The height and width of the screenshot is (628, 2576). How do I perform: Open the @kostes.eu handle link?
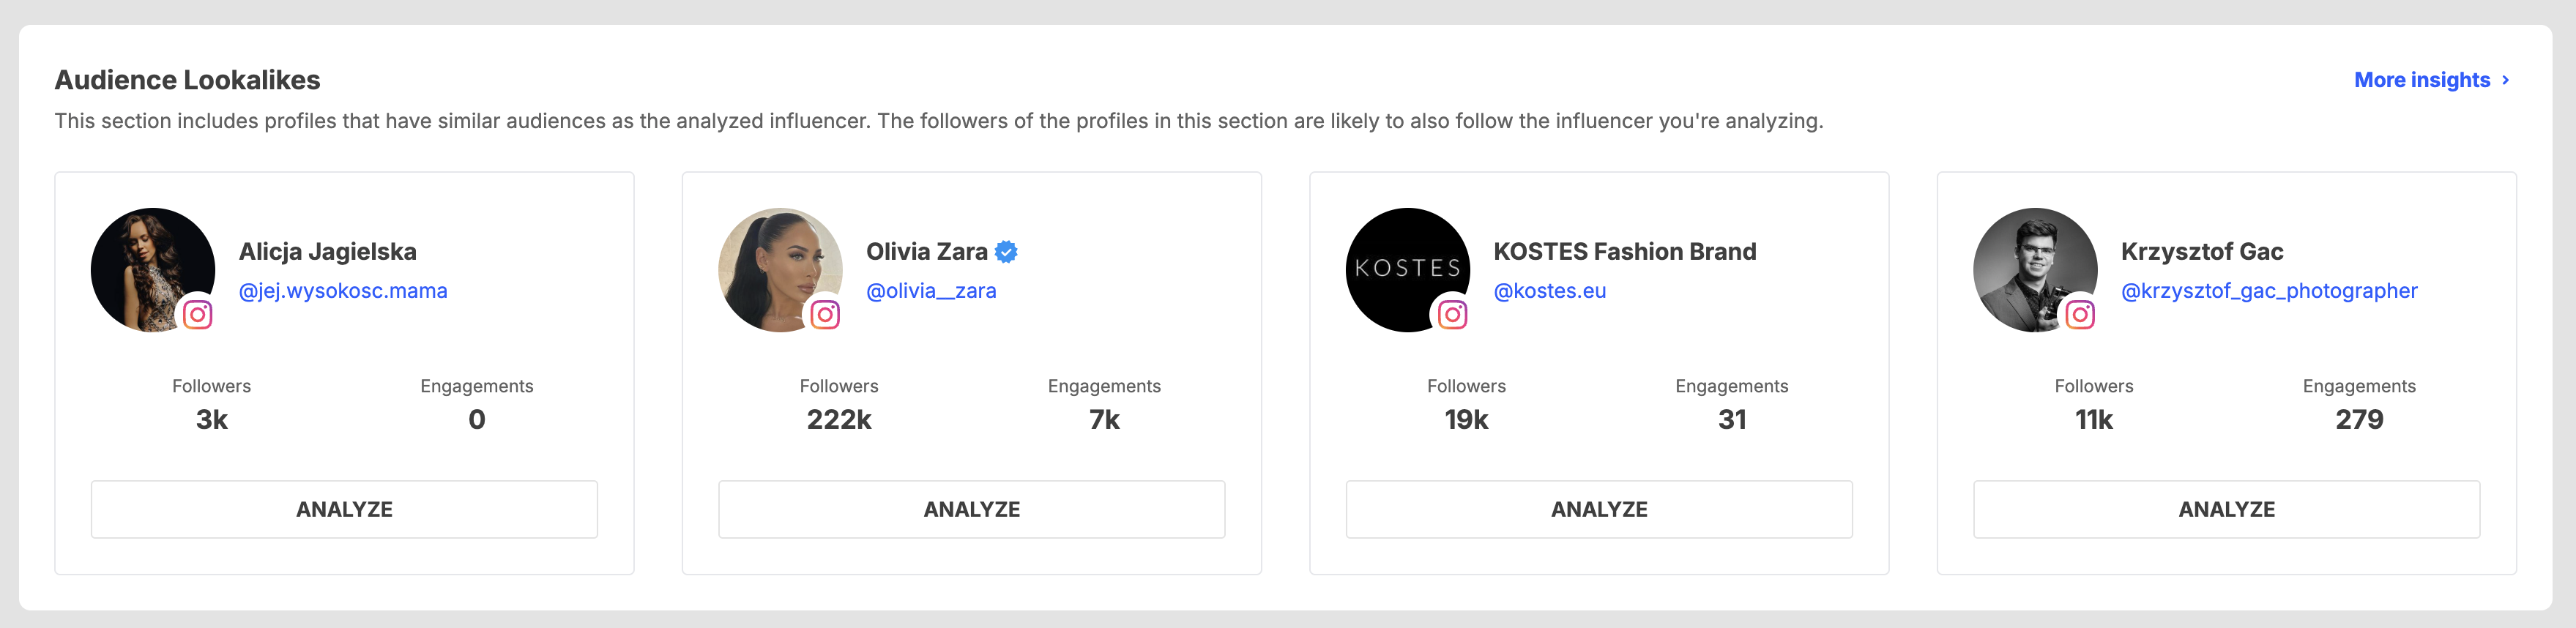1550,291
